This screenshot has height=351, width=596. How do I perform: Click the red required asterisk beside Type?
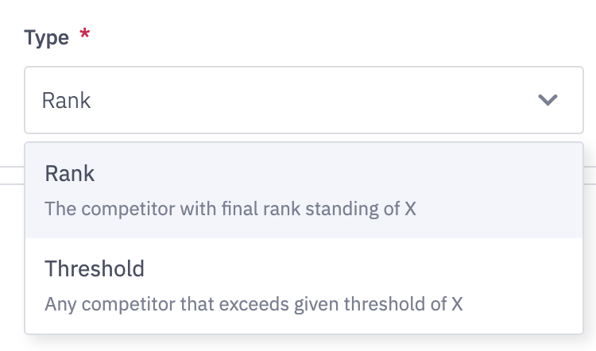85,36
